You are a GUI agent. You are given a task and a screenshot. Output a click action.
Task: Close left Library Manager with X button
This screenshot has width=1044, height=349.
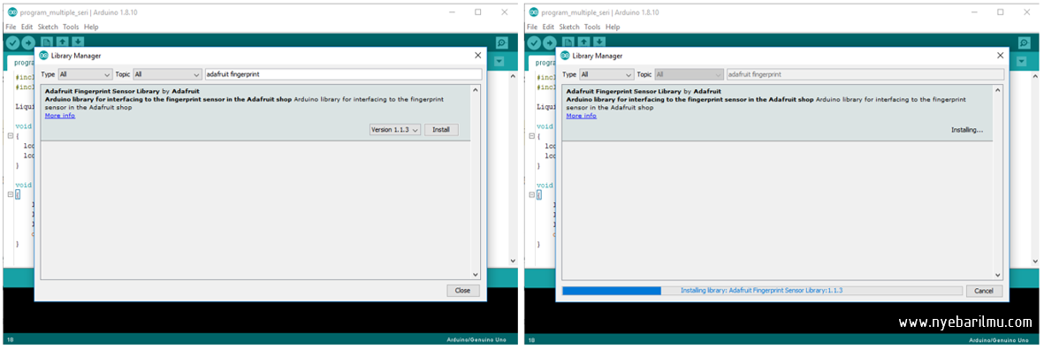pos(477,56)
